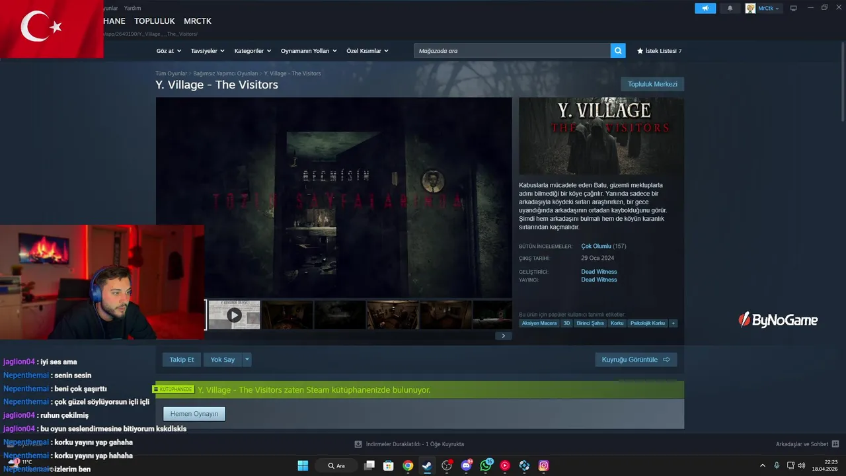
Task: Expand more tags with plus button
Action: click(x=673, y=323)
